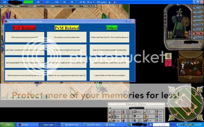The height and width of the screenshot is (127, 204).
Task: Click the scrolls at the paperdoll's lower left
Action: click(170, 35)
